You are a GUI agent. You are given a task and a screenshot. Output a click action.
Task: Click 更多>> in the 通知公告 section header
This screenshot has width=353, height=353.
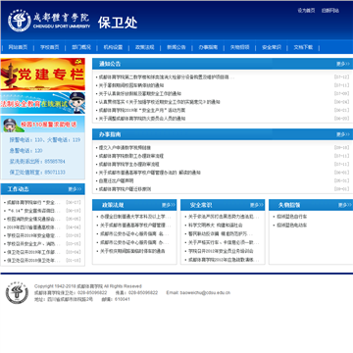(343, 64)
